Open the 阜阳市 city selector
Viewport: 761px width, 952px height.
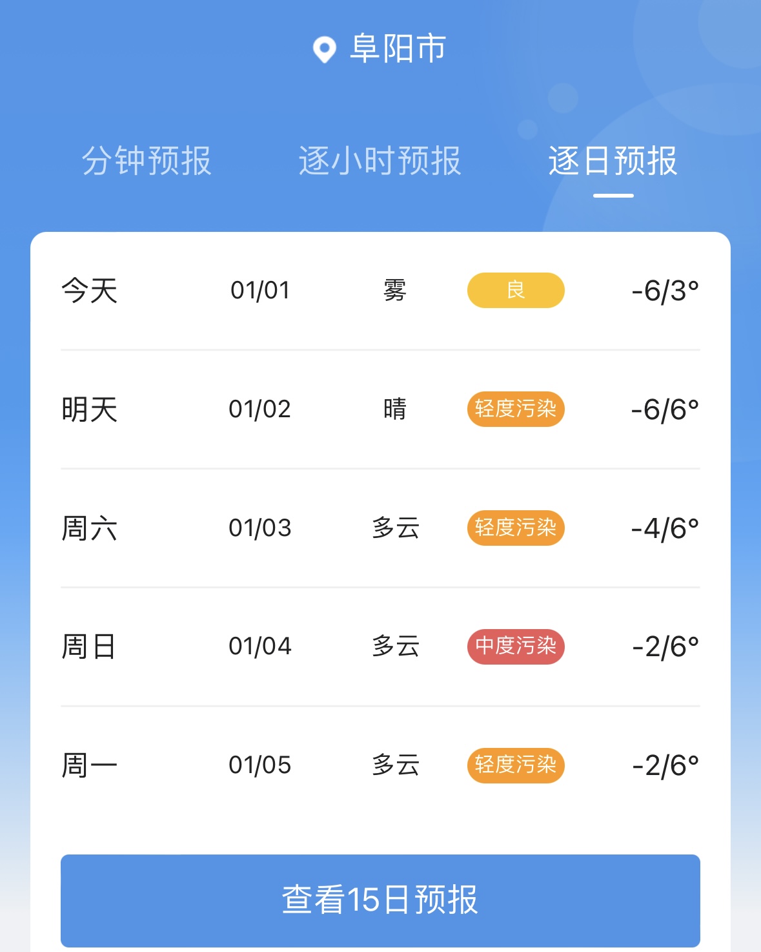point(397,49)
